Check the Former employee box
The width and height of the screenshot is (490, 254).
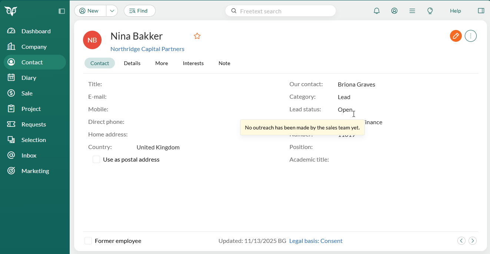88,241
